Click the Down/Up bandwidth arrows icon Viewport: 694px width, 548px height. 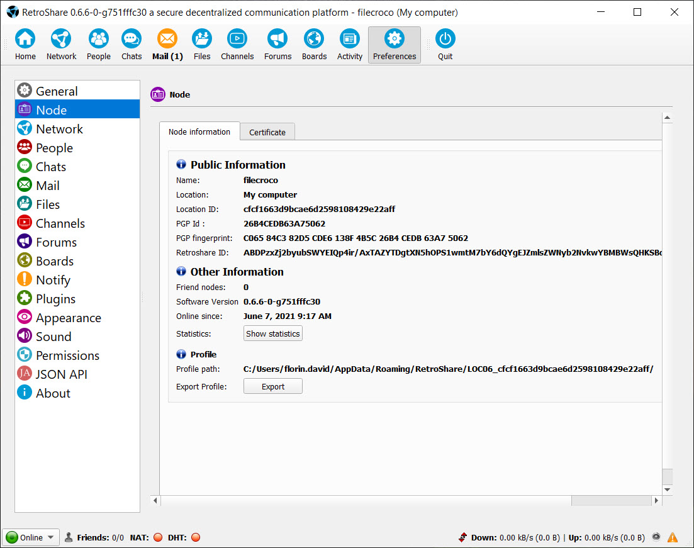462,537
